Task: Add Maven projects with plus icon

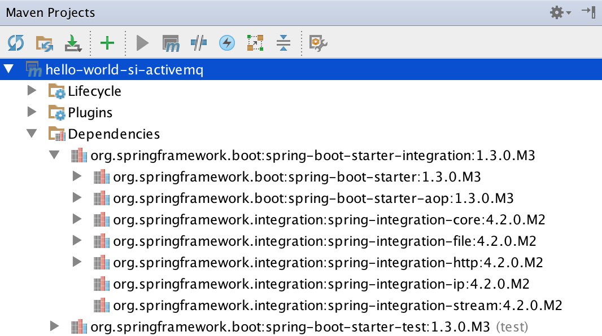Action: pyautogui.click(x=107, y=43)
